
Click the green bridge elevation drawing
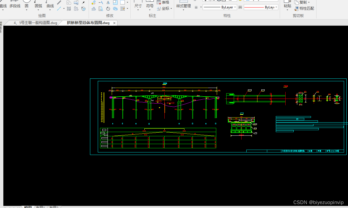(164, 105)
